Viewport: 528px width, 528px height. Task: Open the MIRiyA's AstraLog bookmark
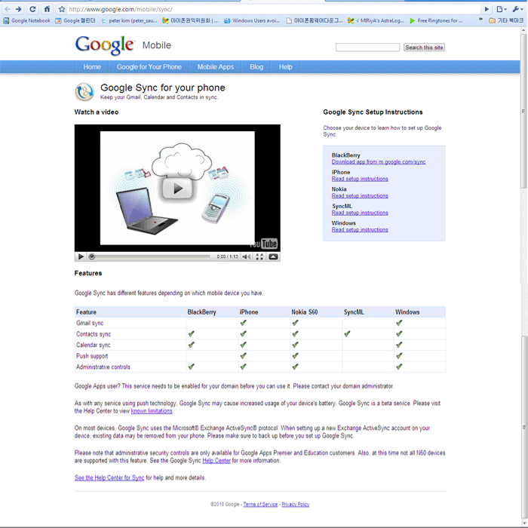tap(376, 20)
